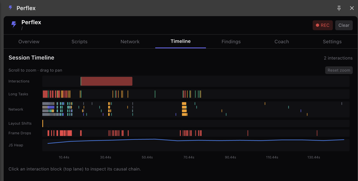Click the 70.44s time axis label
358x181 pixels.
pyautogui.click(x=189, y=157)
